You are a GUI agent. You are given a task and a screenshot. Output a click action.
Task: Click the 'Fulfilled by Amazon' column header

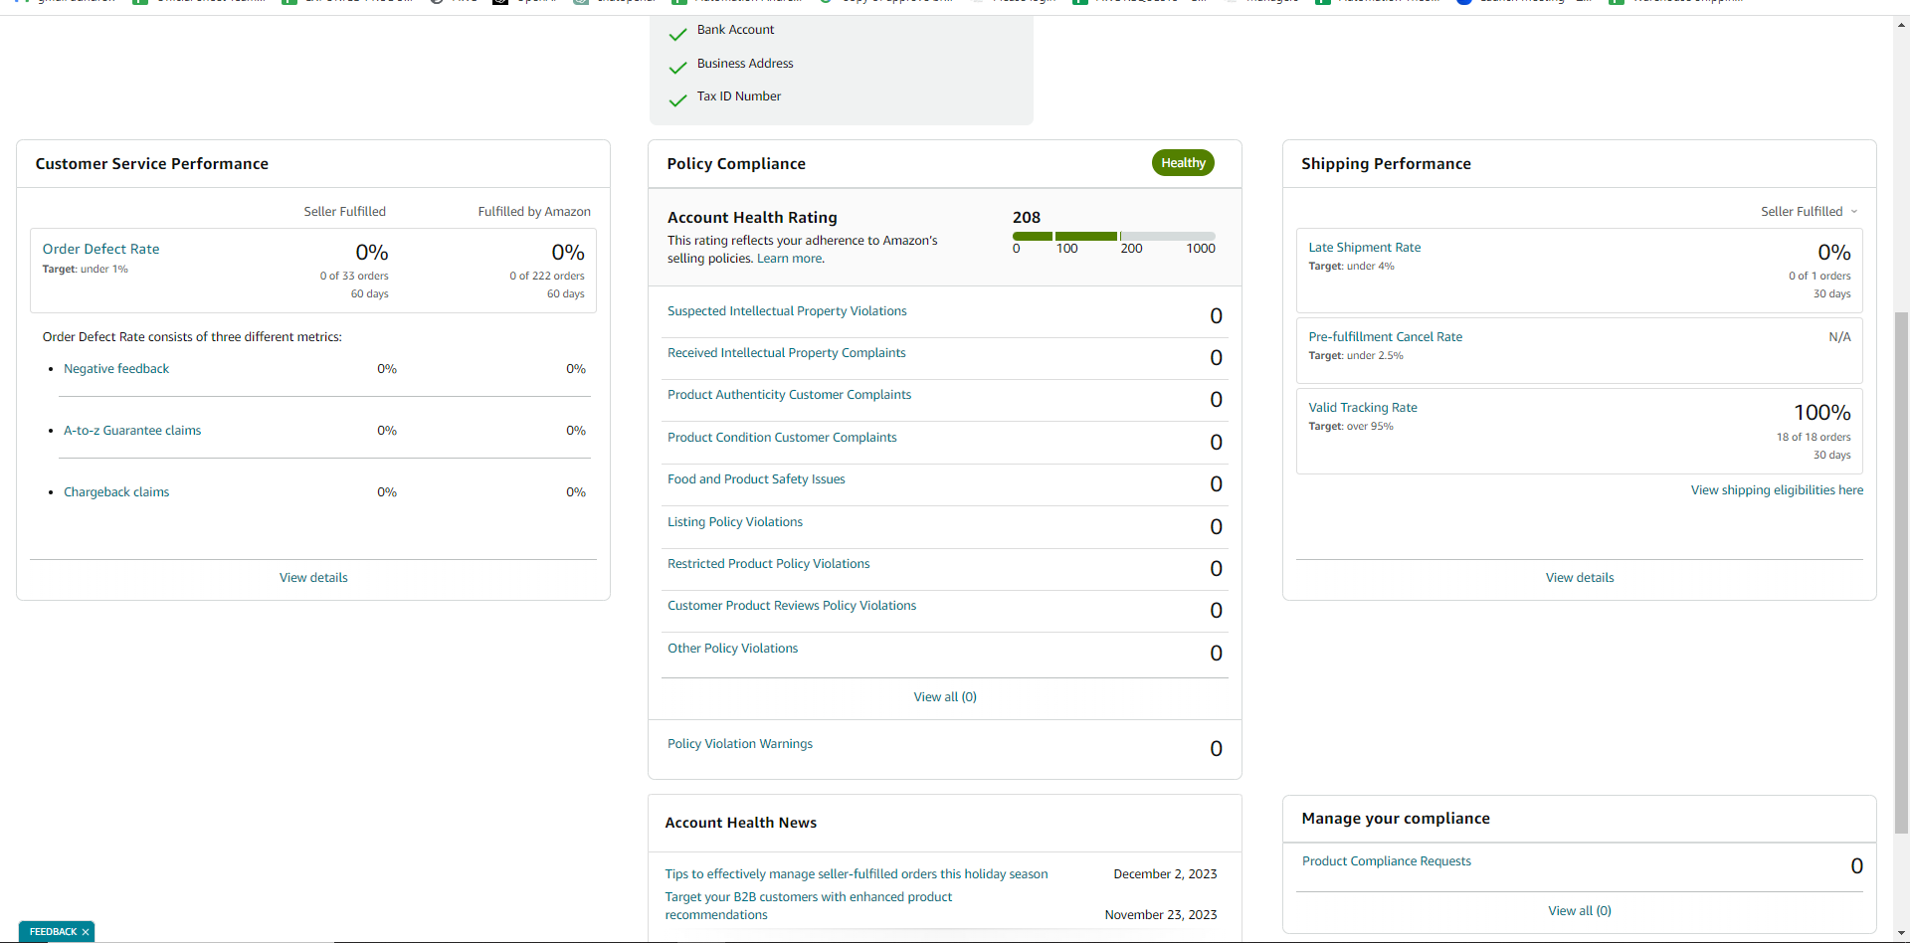[534, 212]
